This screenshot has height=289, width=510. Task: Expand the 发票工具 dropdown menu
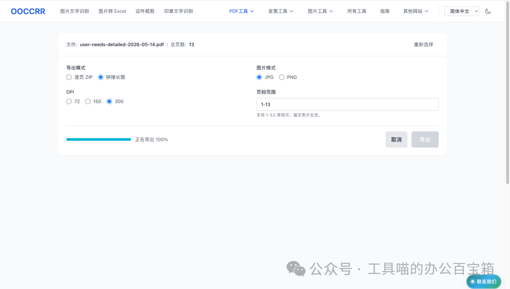280,11
